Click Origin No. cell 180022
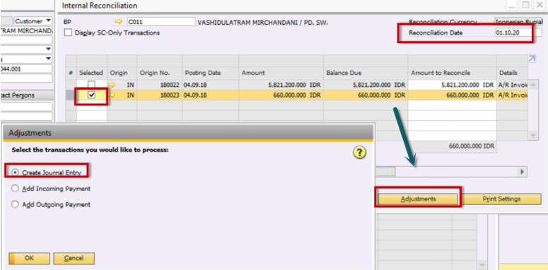Screen dimensions: 548x270 [x=159, y=85]
